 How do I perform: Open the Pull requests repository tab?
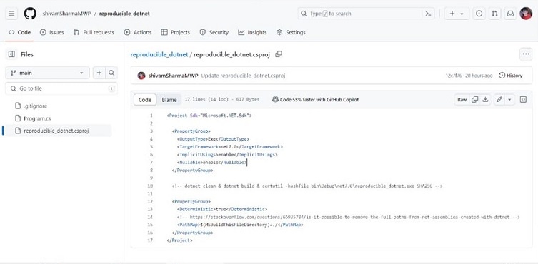(94, 32)
